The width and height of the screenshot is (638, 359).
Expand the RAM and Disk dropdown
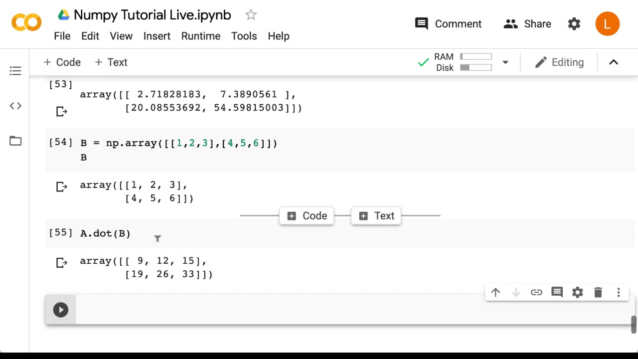point(505,62)
